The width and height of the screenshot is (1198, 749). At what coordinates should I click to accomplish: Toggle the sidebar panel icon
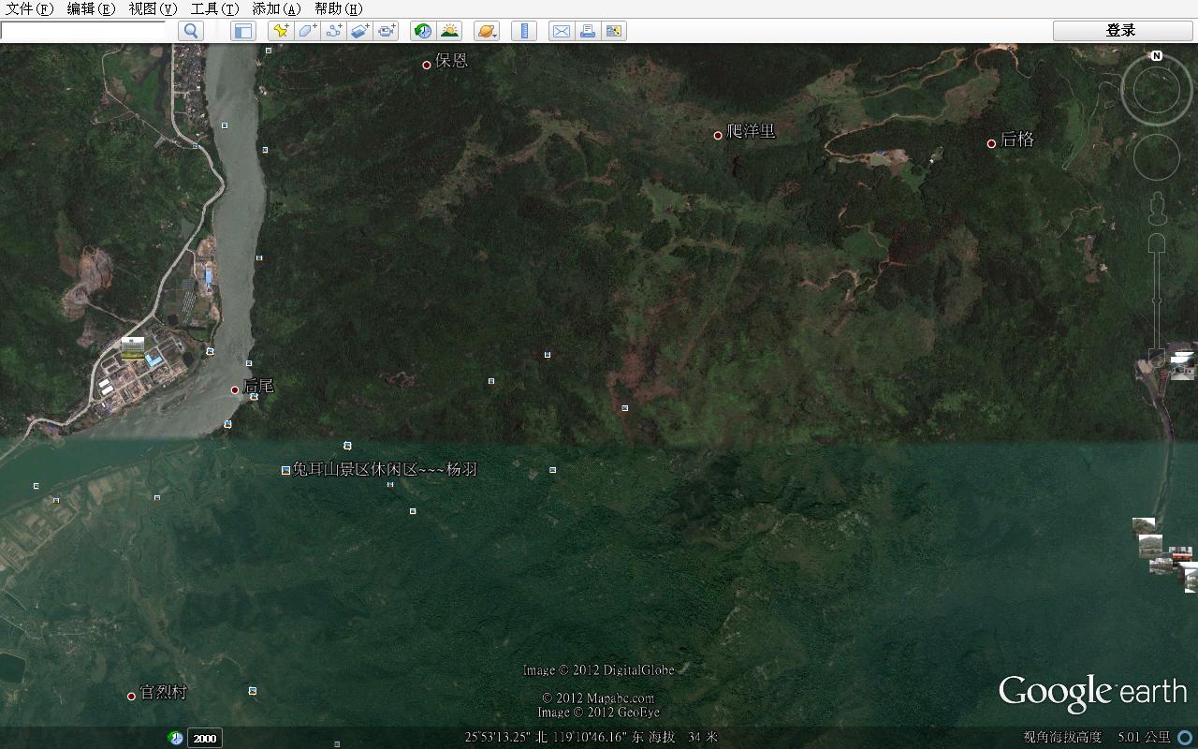(x=243, y=31)
